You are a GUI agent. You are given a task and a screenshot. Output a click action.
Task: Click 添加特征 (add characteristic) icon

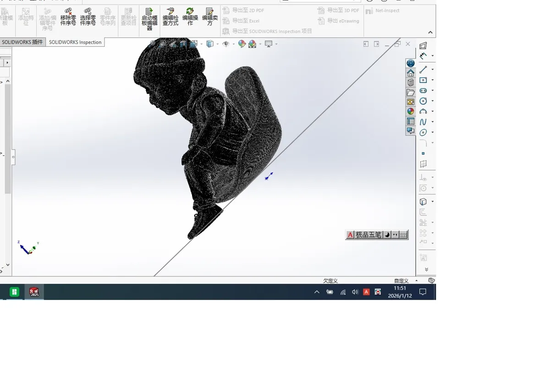[x=26, y=17]
